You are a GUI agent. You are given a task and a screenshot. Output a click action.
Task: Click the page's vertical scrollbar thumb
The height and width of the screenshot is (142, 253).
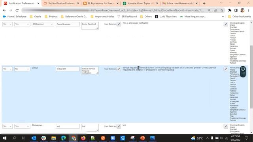(251, 77)
